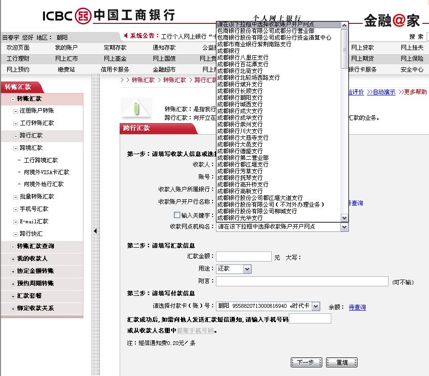This screenshot has width=429, height=376.
Task: Open the 安全中心 menu item
Action: coord(412,69)
